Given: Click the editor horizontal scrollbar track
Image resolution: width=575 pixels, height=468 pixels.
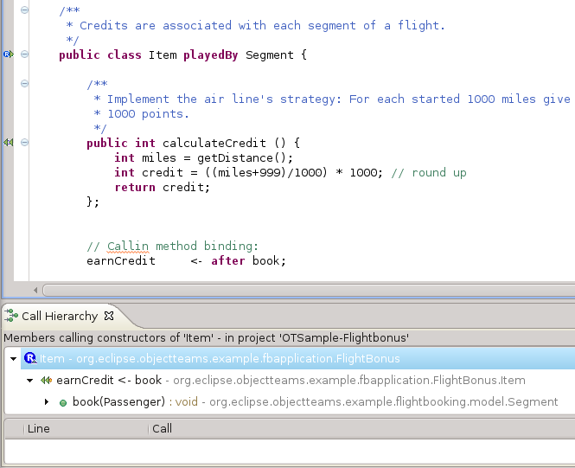Looking at the screenshot, I should [309, 290].
